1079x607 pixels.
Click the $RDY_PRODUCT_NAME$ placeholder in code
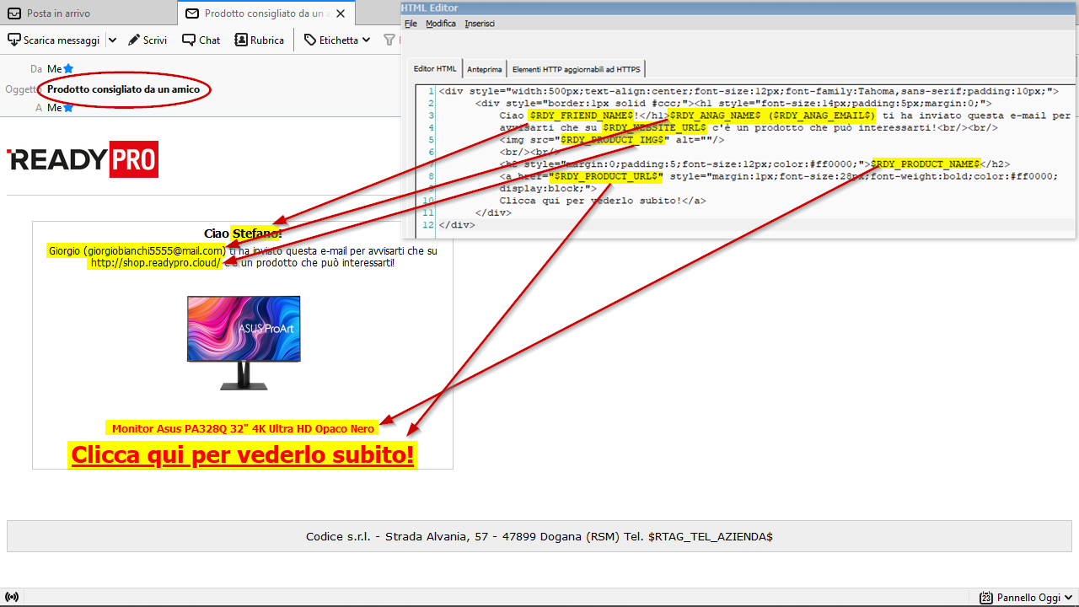[926, 164]
